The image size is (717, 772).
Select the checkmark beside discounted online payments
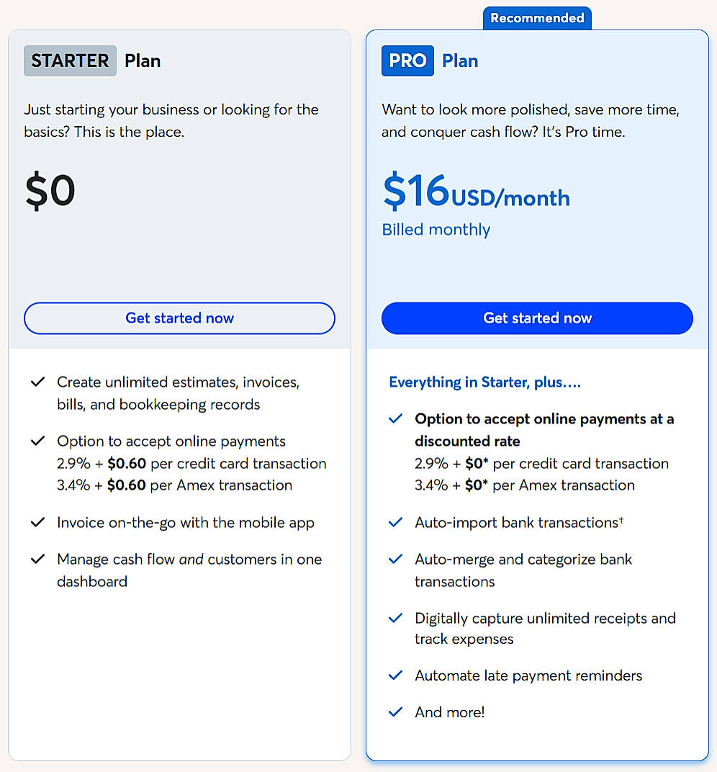395,418
